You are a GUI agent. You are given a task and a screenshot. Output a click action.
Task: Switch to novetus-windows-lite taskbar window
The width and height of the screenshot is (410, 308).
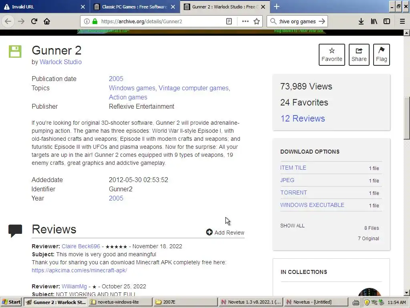pyautogui.click(x=121, y=302)
